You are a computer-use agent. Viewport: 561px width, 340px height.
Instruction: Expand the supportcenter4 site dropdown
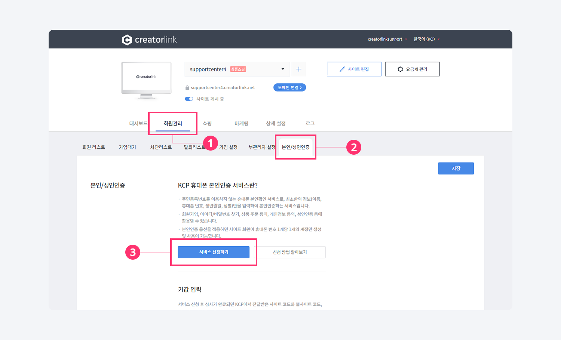(283, 69)
